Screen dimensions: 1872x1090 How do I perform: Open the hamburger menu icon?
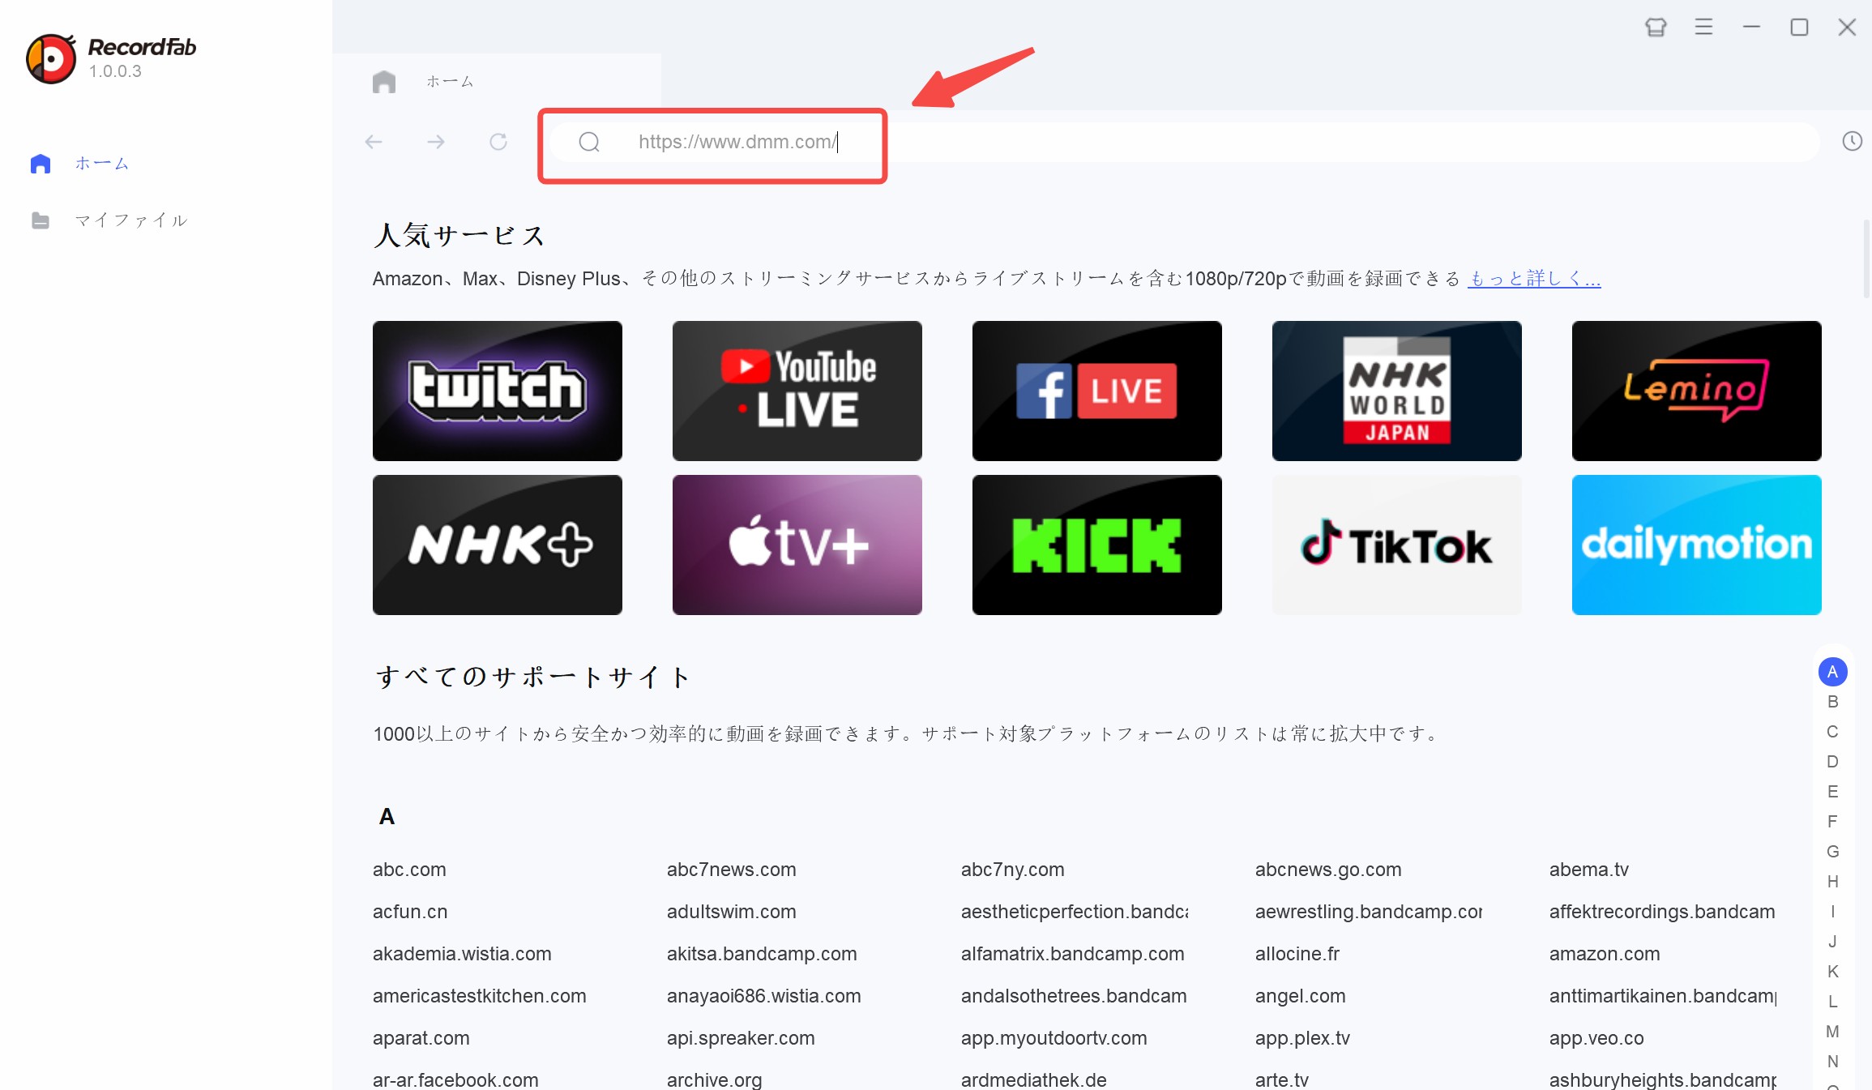[1703, 28]
